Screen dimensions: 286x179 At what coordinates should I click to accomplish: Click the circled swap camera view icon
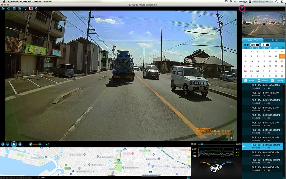tap(242, 8)
